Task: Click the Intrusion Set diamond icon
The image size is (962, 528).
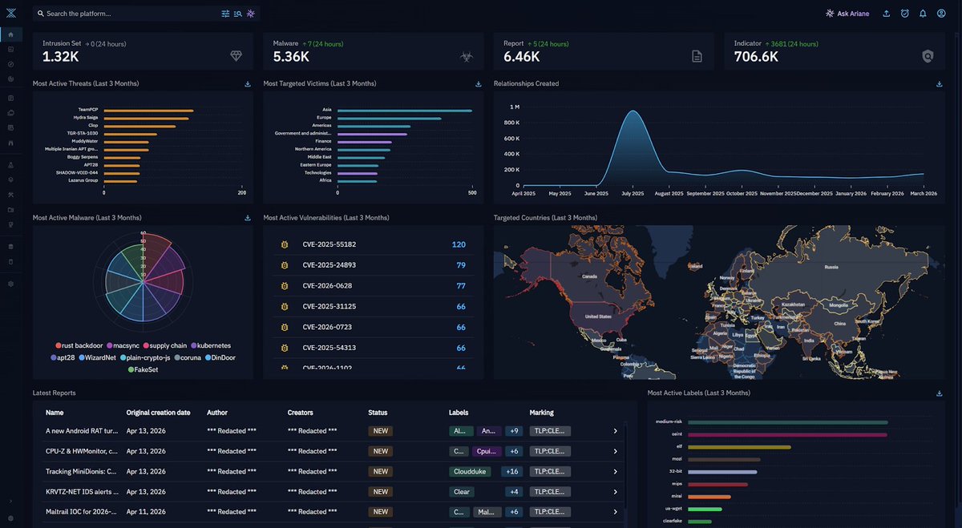Action: pyautogui.click(x=235, y=55)
